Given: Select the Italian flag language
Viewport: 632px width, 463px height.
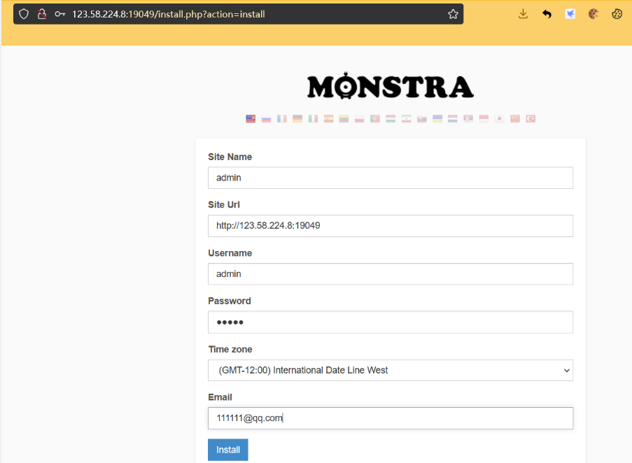Looking at the screenshot, I should pyautogui.click(x=313, y=119).
